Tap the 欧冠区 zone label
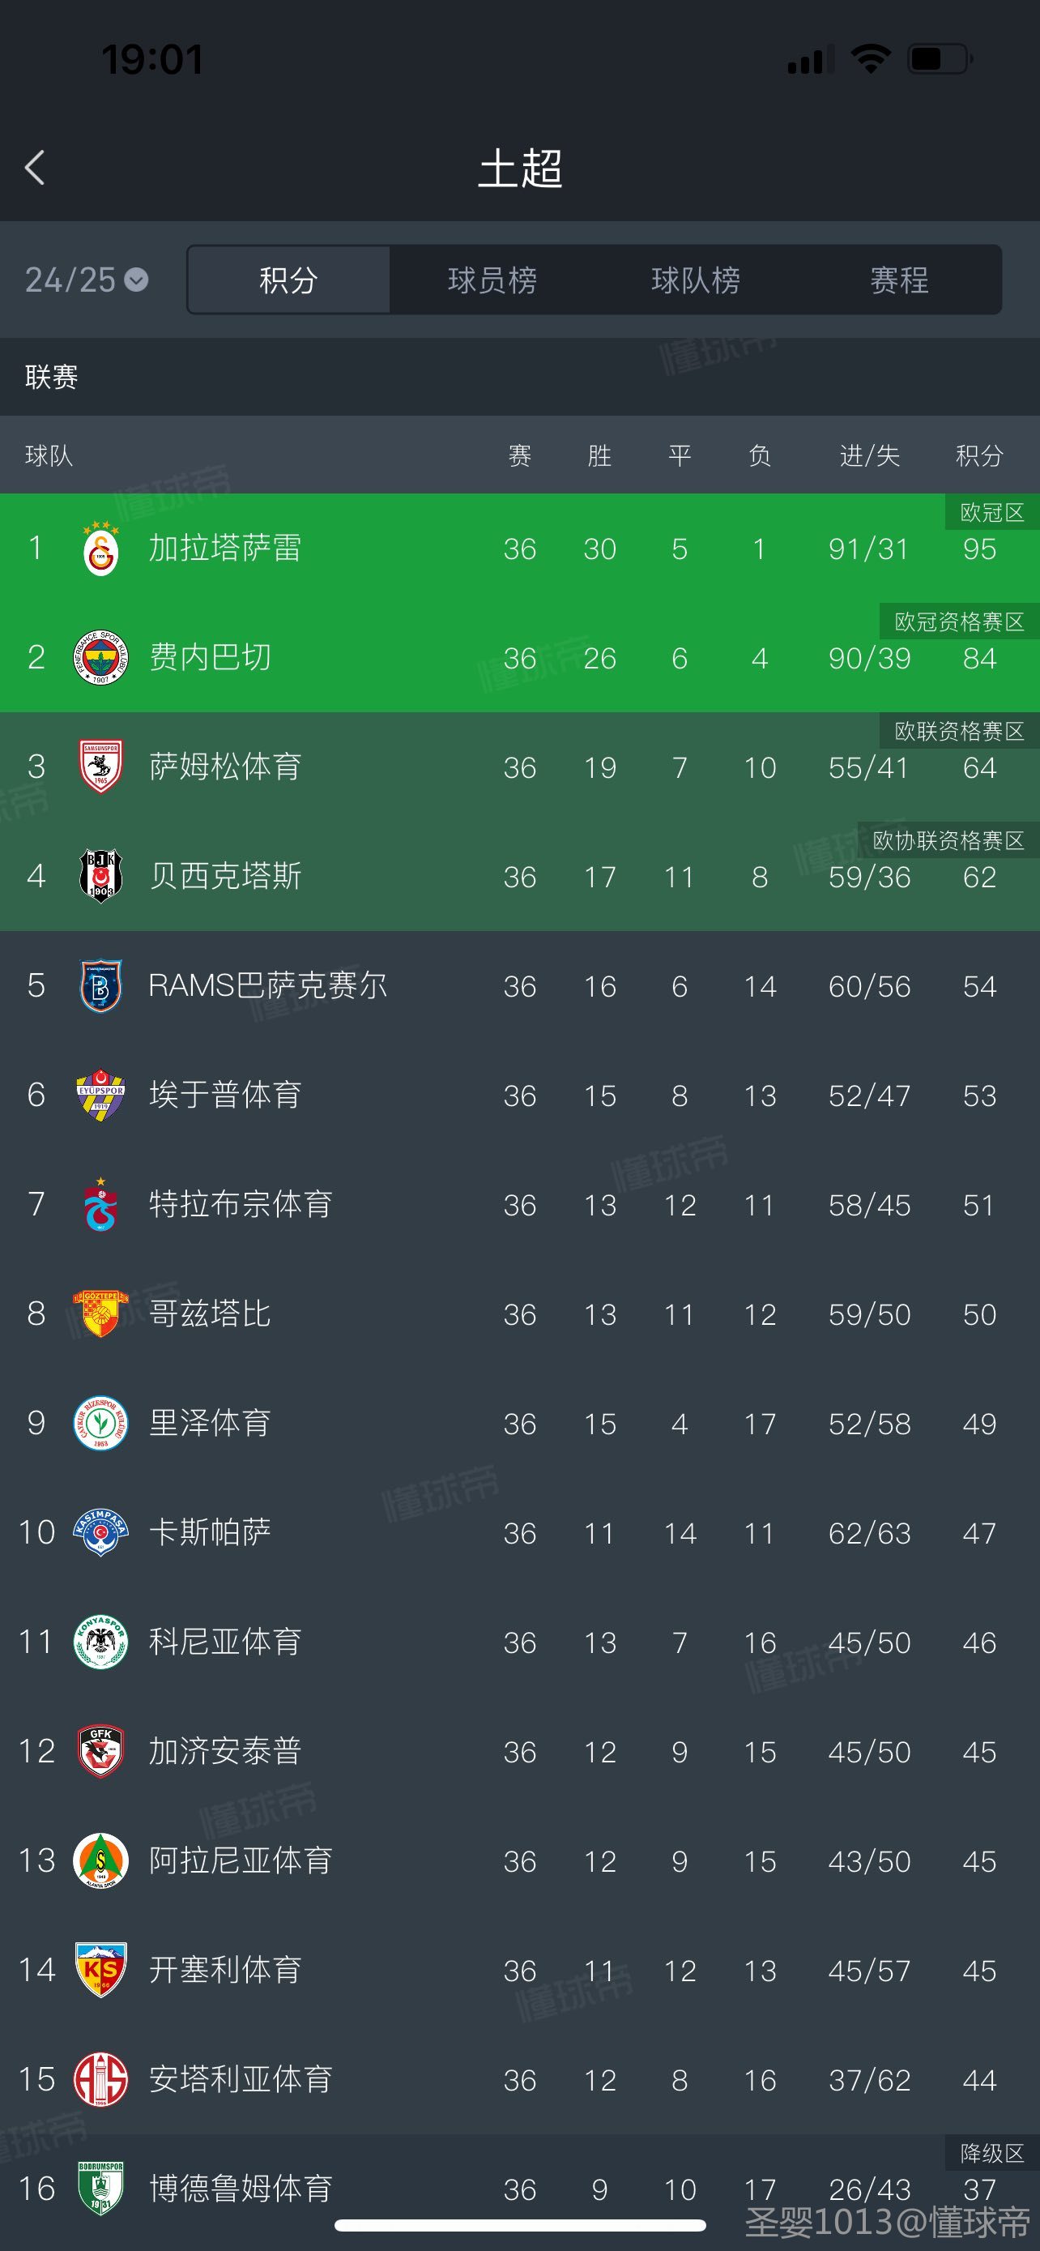1040x2251 pixels. pos(992,512)
